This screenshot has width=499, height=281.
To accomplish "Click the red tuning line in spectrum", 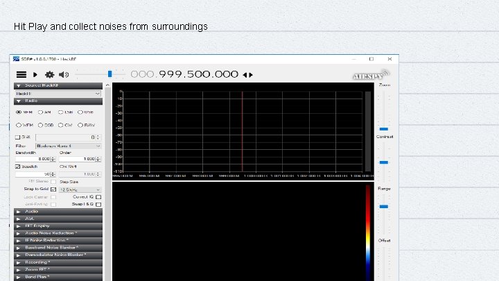I will tap(242, 131).
